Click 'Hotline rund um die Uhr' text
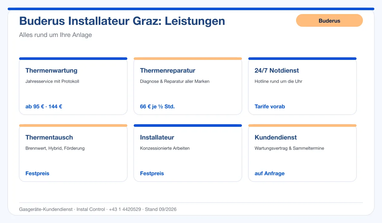Image resolution: width=382 pixels, height=223 pixels. pyautogui.click(x=279, y=81)
